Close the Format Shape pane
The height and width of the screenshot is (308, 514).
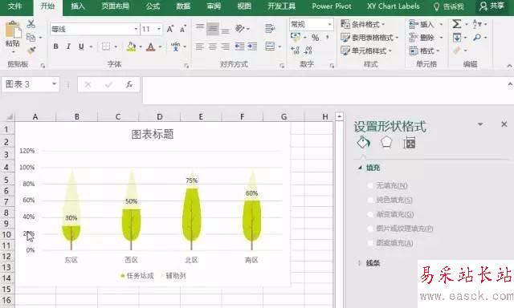504,124
